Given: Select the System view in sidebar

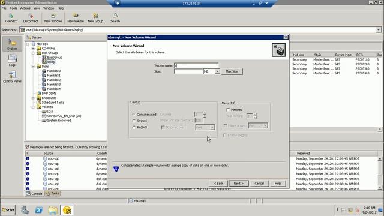Looking at the screenshot, I should pyautogui.click(x=12, y=44).
